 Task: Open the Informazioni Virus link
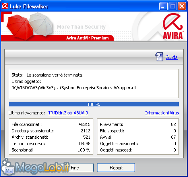coord(162,113)
